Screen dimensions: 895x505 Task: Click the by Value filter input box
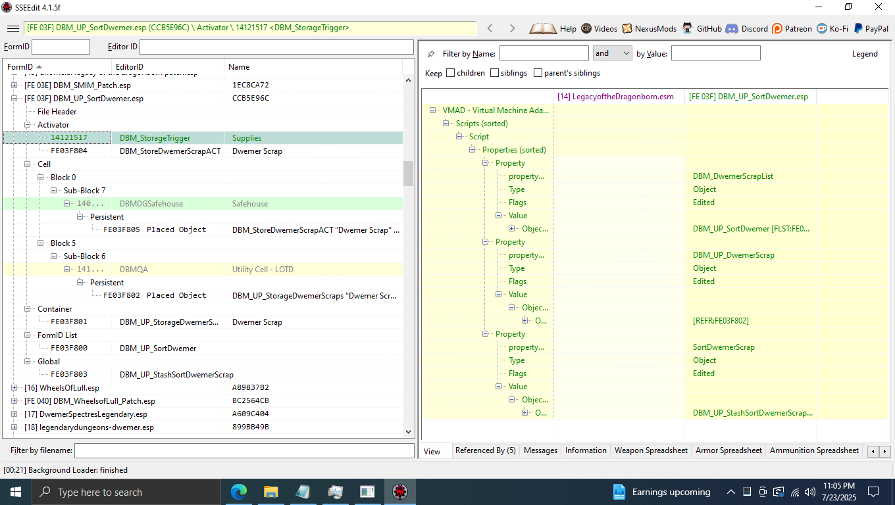(x=715, y=53)
